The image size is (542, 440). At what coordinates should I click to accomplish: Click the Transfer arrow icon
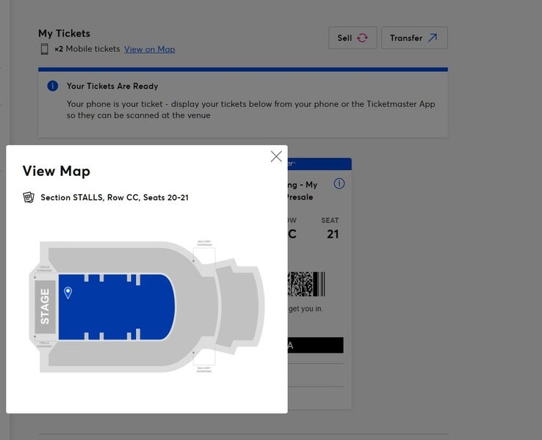(x=433, y=38)
